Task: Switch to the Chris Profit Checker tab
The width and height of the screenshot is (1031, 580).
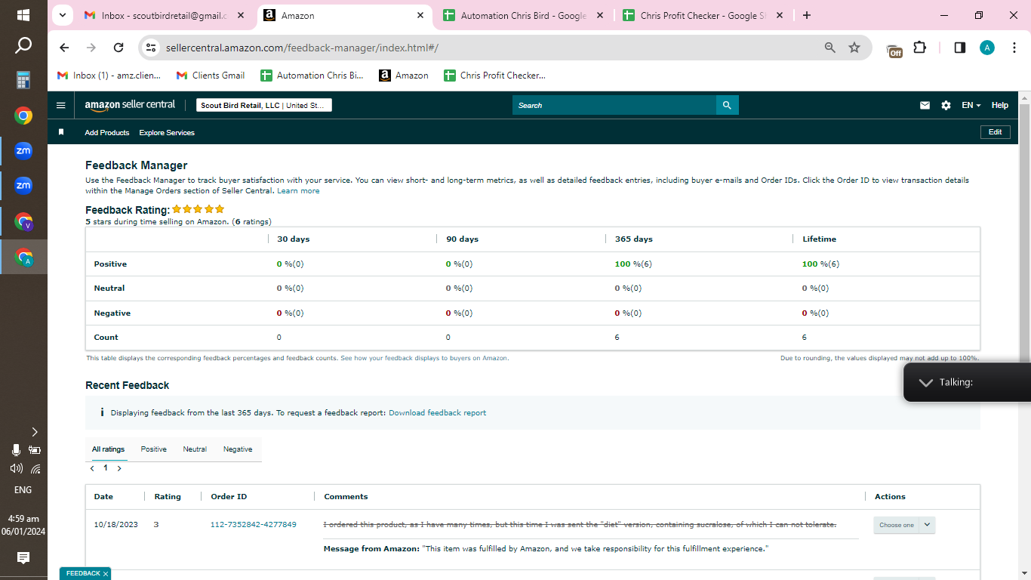Action: (x=702, y=15)
